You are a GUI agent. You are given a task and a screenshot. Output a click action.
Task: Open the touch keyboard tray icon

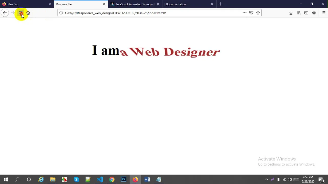[x=296, y=179]
